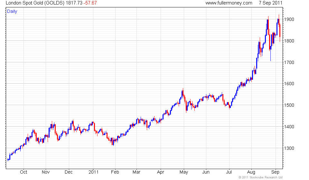Click the 2011 Stockcube Research Ltd copyright
The width and height of the screenshot is (309, 180).
[x=260, y=177]
